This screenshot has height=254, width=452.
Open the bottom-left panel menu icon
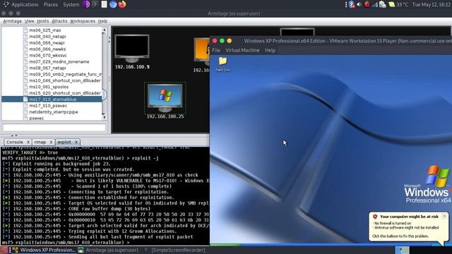tap(4, 250)
